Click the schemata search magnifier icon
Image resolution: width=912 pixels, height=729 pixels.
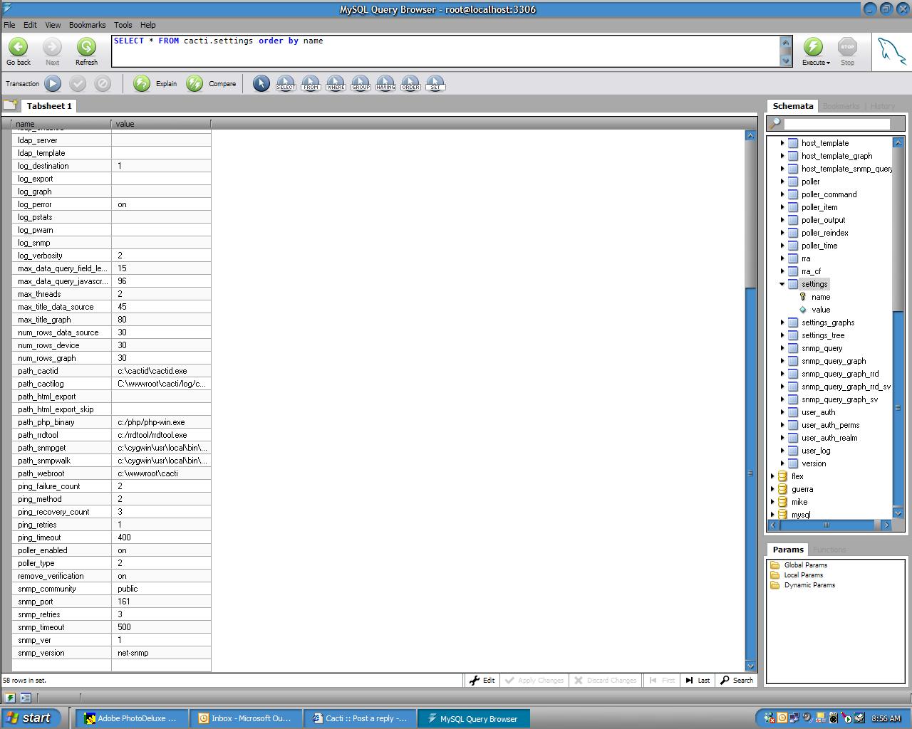pyautogui.click(x=775, y=124)
